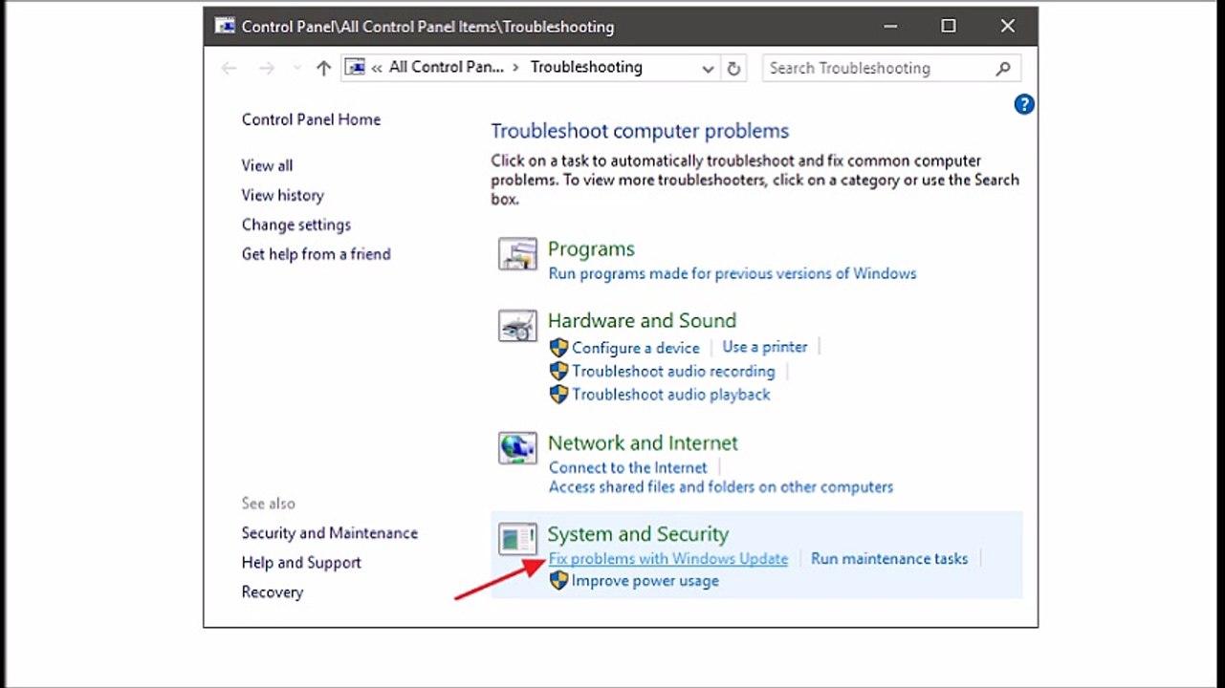Open the recent locations dropdown arrow
The width and height of the screenshot is (1225, 688).
click(296, 68)
